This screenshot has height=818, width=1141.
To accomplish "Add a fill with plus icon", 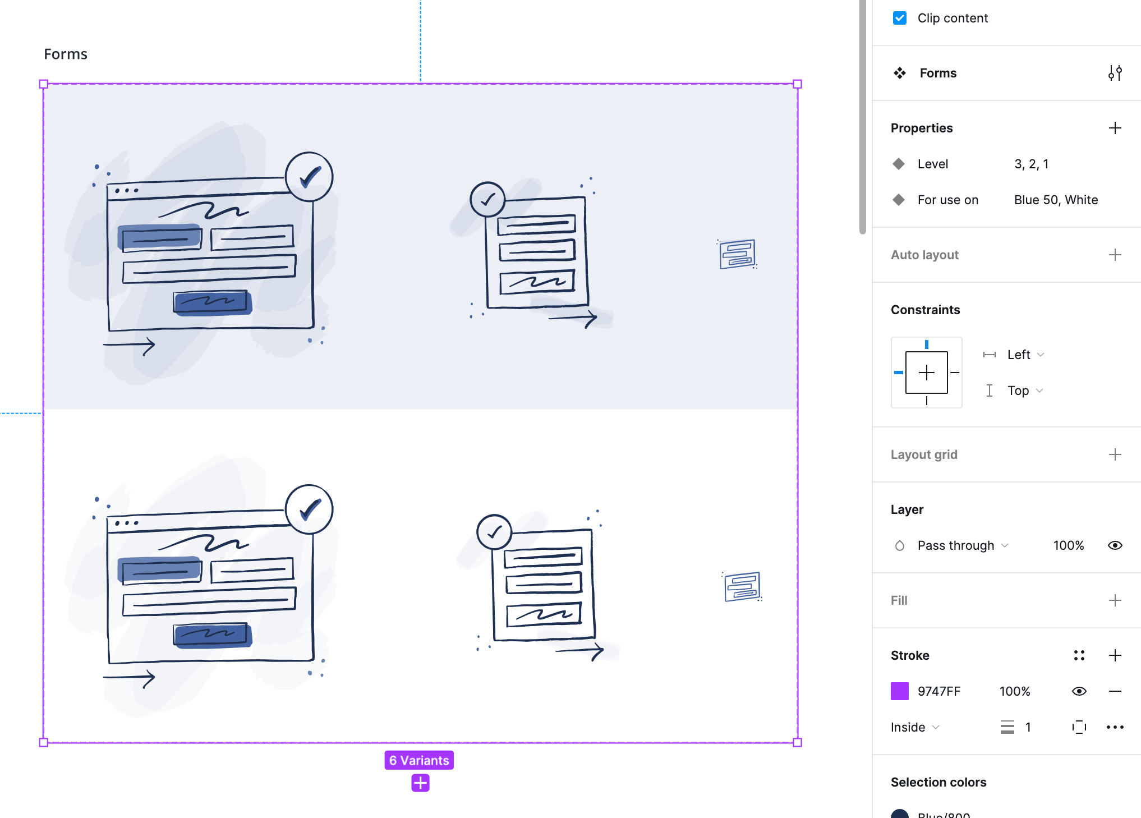I will tap(1115, 600).
